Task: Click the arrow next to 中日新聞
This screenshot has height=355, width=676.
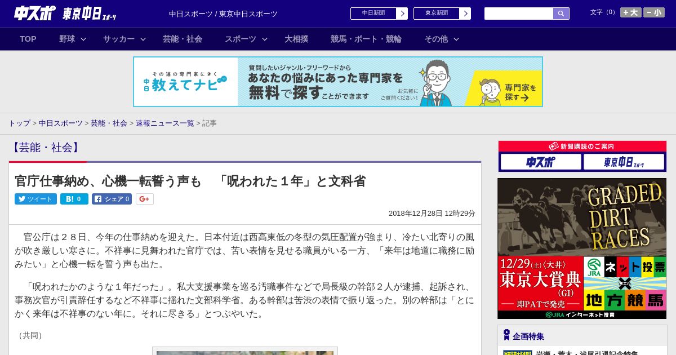Action: [x=402, y=14]
